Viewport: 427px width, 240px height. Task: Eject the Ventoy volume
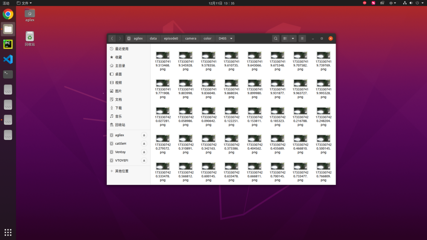click(144, 152)
